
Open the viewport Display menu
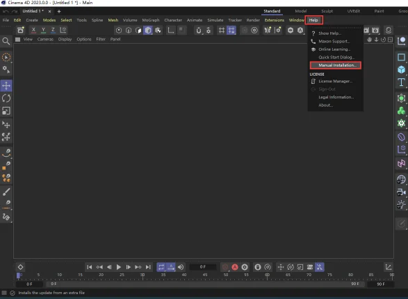click(65, 40)
